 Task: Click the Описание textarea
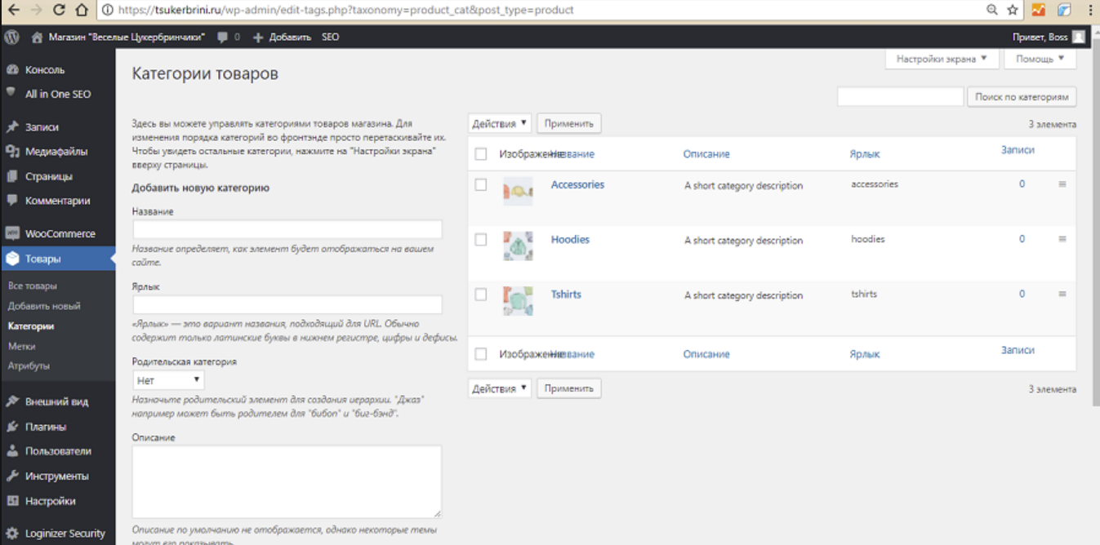coord(287,481)
